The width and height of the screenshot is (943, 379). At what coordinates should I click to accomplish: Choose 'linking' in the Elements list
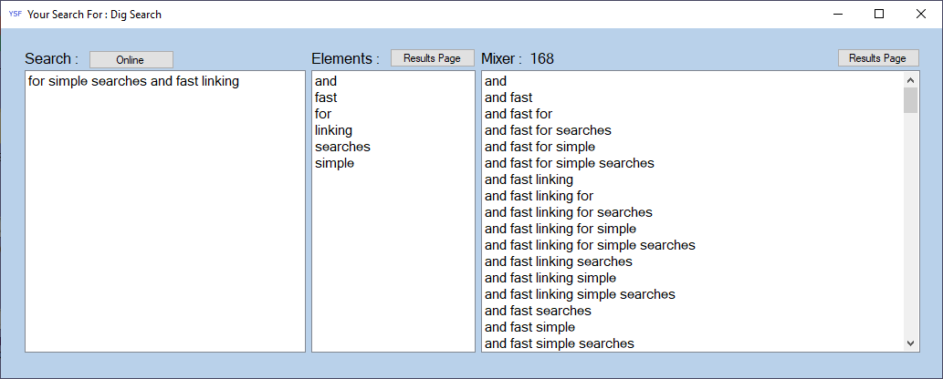pos(333,130)
